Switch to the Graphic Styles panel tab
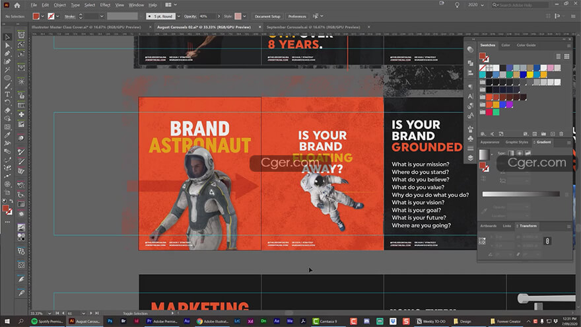581x327 pixels. point(517,143)
